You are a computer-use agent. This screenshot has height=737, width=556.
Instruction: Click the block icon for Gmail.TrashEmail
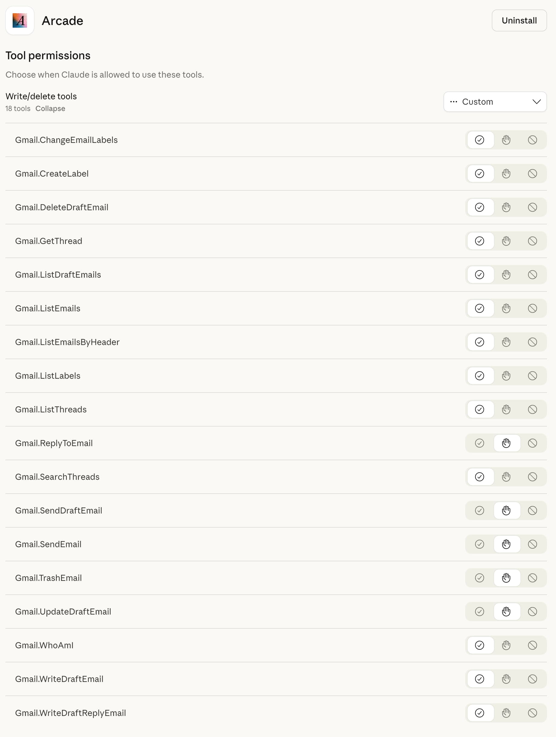coord(532,578)
